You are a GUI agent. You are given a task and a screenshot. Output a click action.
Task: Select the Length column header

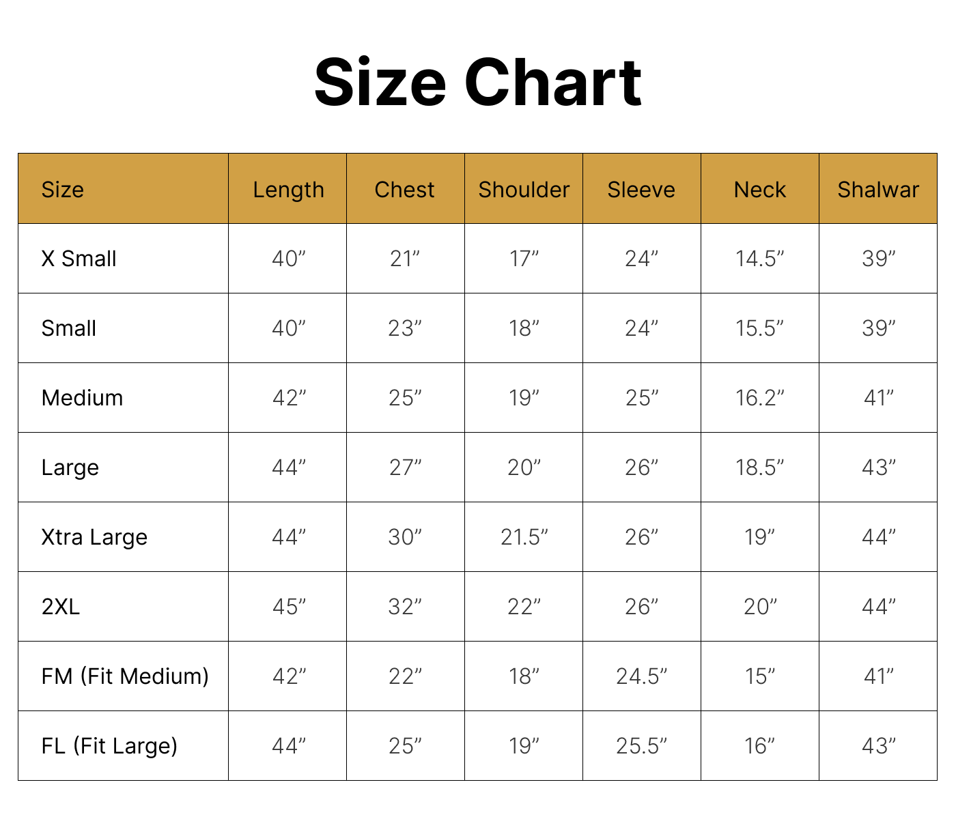(288, 190)
